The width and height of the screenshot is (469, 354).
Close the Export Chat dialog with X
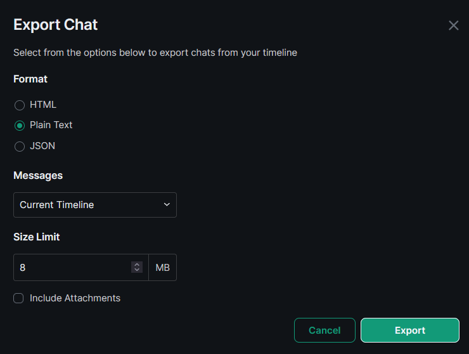click(x=453, y=25)
